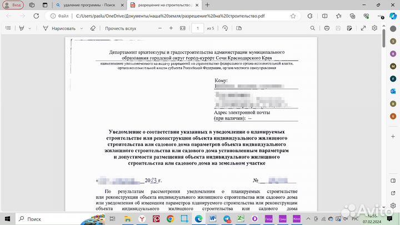Screen dimensions: 400x225
Task: Toggle fit to width view
Action: (183, 28)
